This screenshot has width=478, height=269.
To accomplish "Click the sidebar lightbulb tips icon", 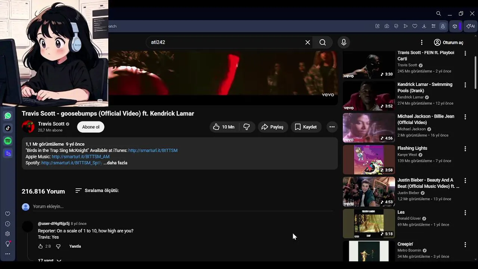I will [7, 244].
